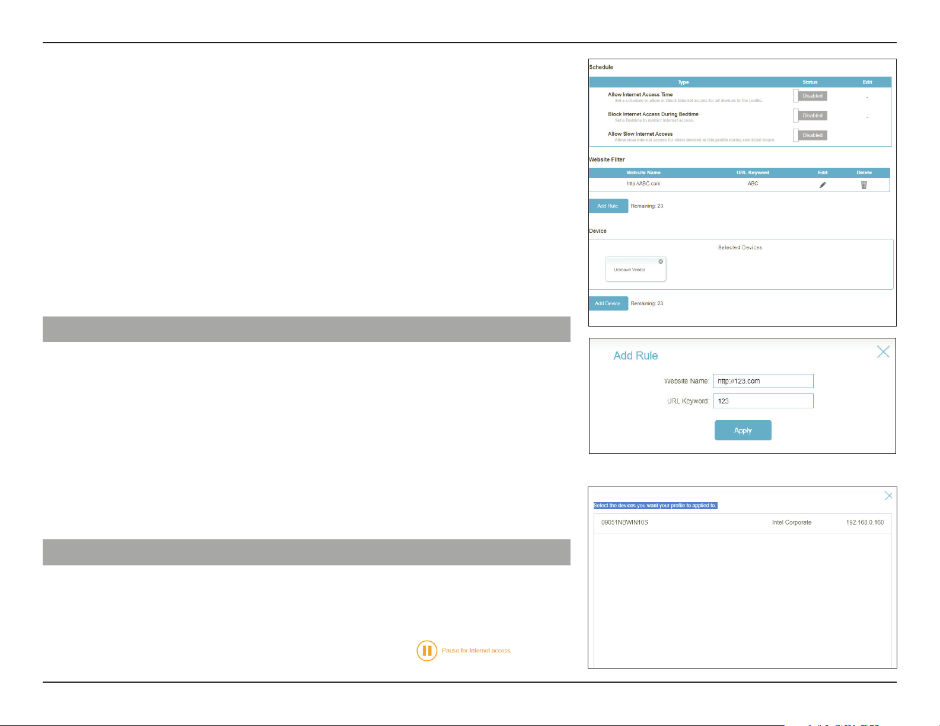Click Apply in the Add Rule dialog
The height and width of the screenshot is (726, 940).
coord(743,430)
